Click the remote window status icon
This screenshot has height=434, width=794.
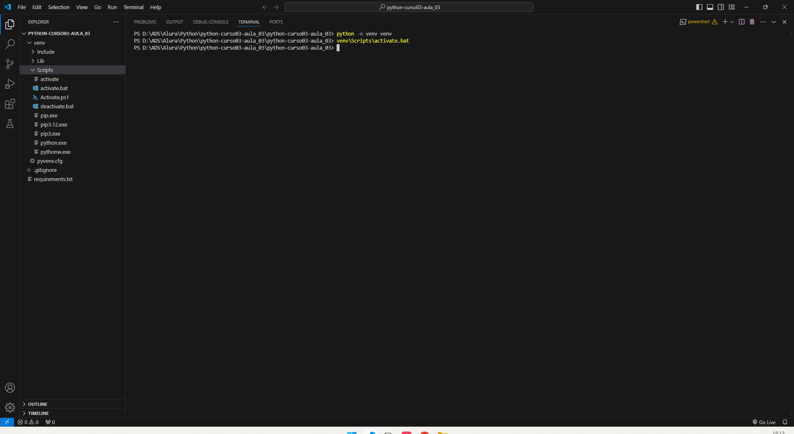[x=7, y=422]
